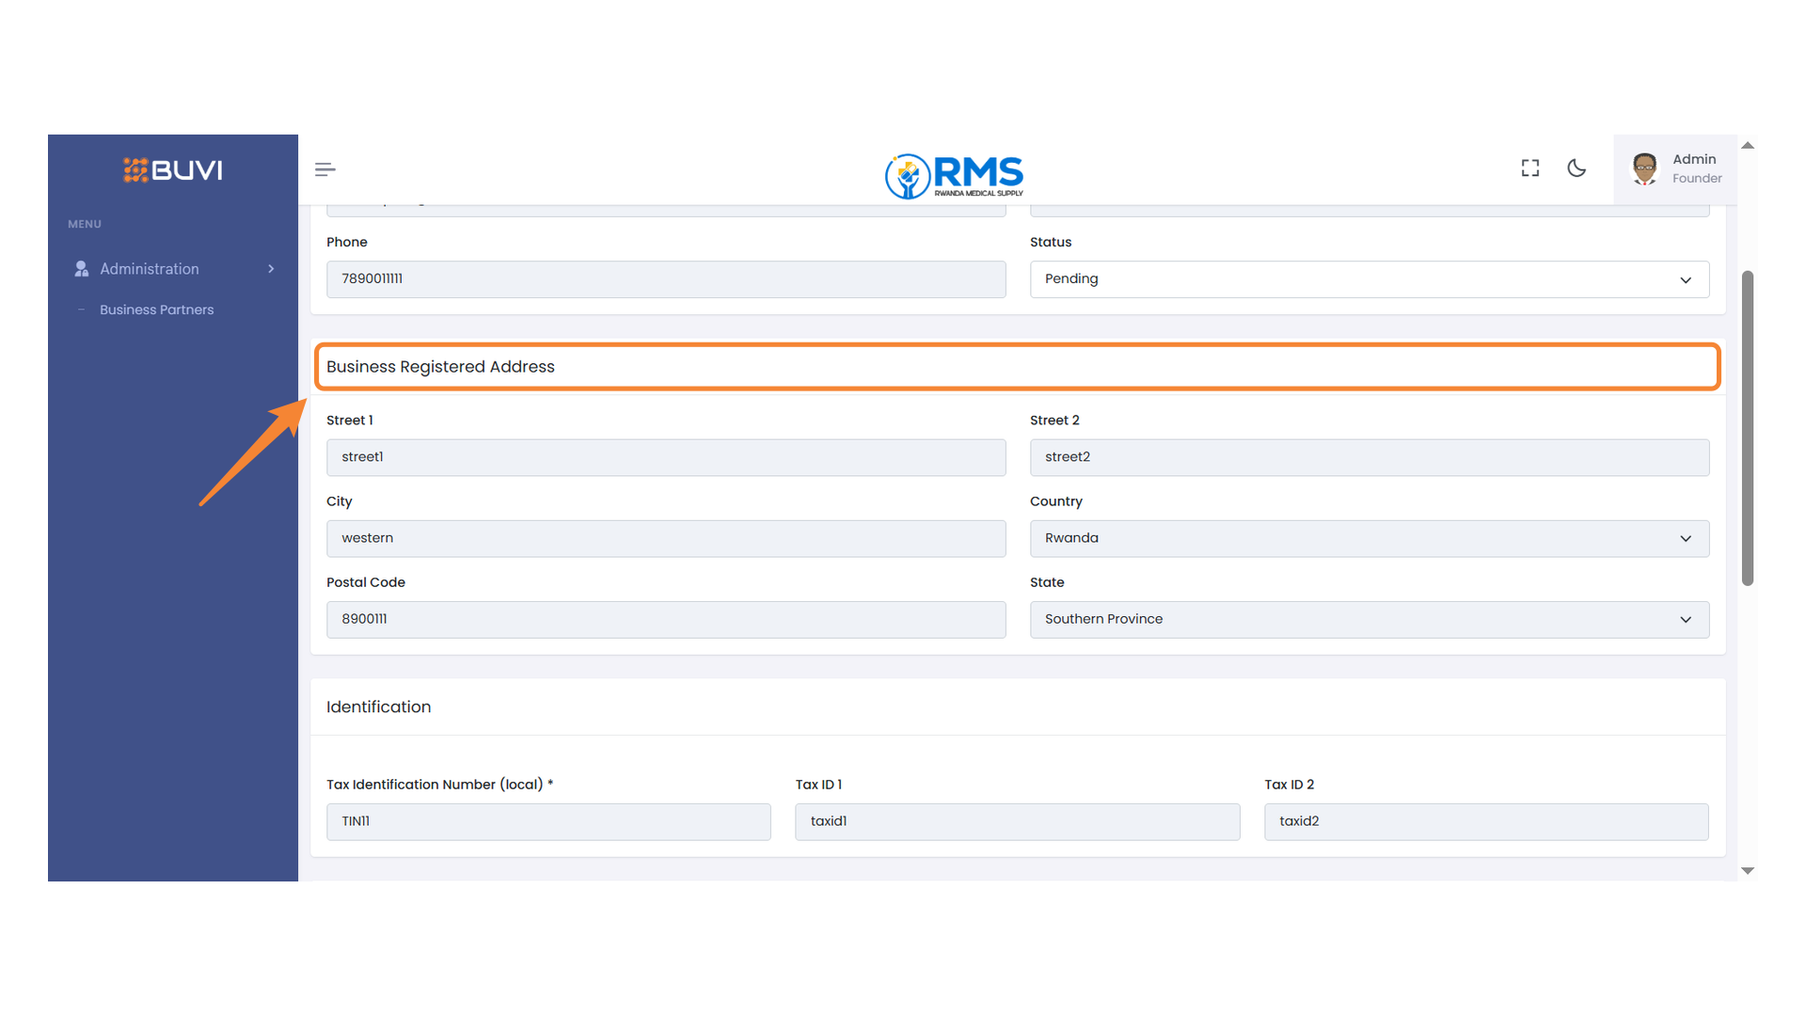Click the Tax Identification Number field
This screenshot has width=1806, height=1016.
pos(548,821)
